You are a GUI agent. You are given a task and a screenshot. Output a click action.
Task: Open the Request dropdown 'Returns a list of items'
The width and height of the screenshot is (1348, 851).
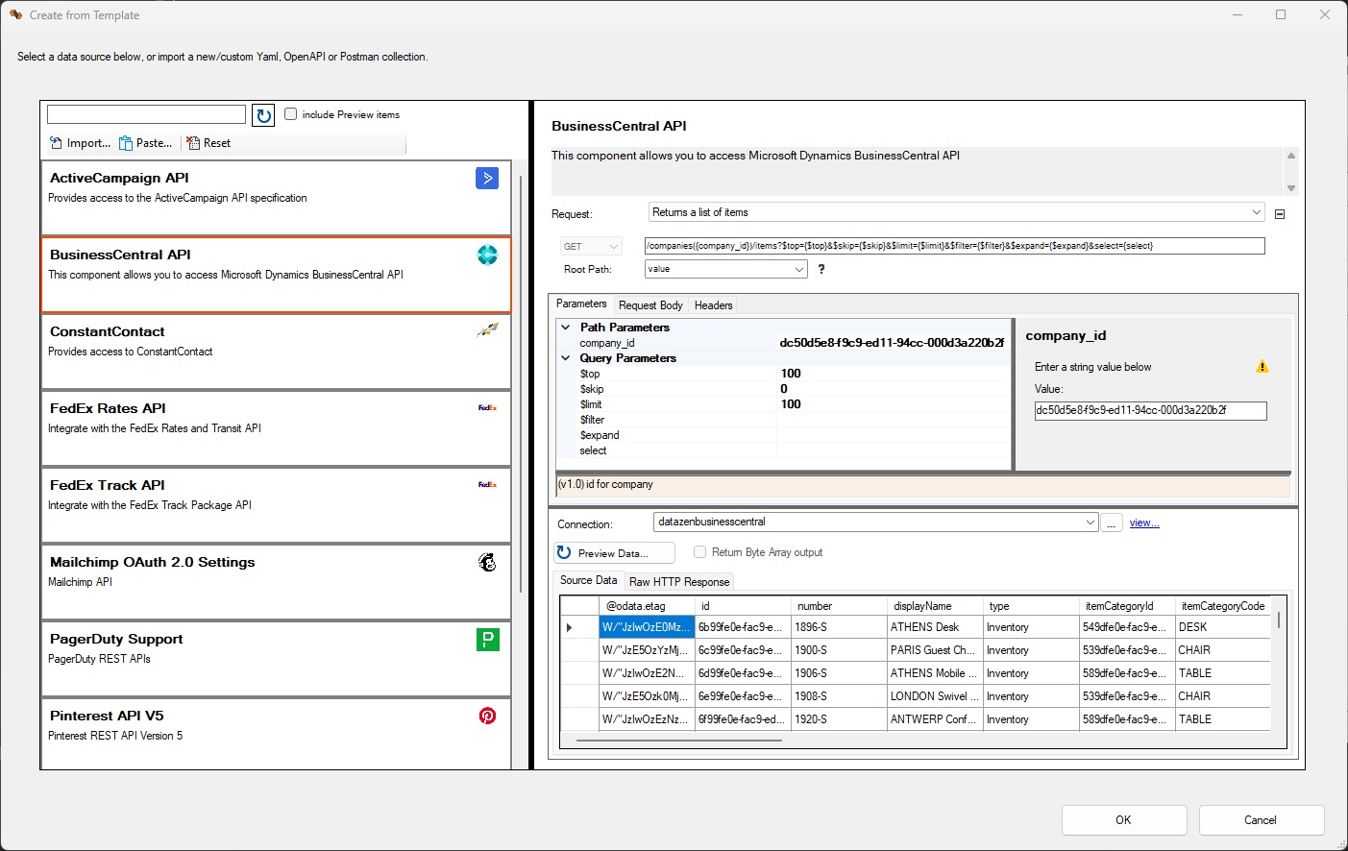[957, 212]
